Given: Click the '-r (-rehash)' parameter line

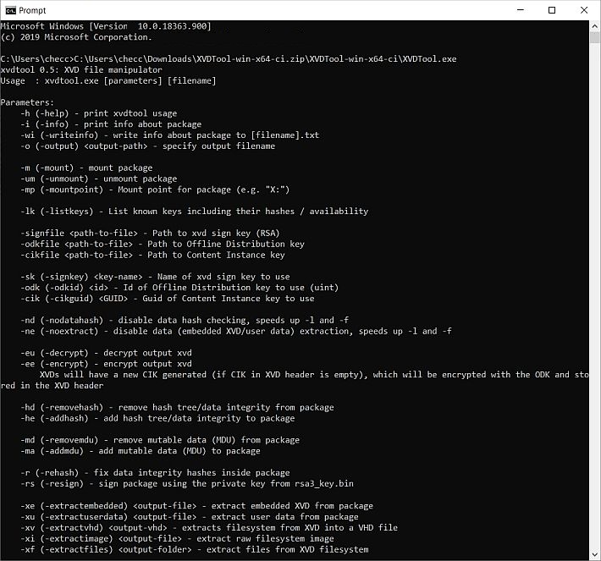Looking at the screenshot, I should coord(155,472).
